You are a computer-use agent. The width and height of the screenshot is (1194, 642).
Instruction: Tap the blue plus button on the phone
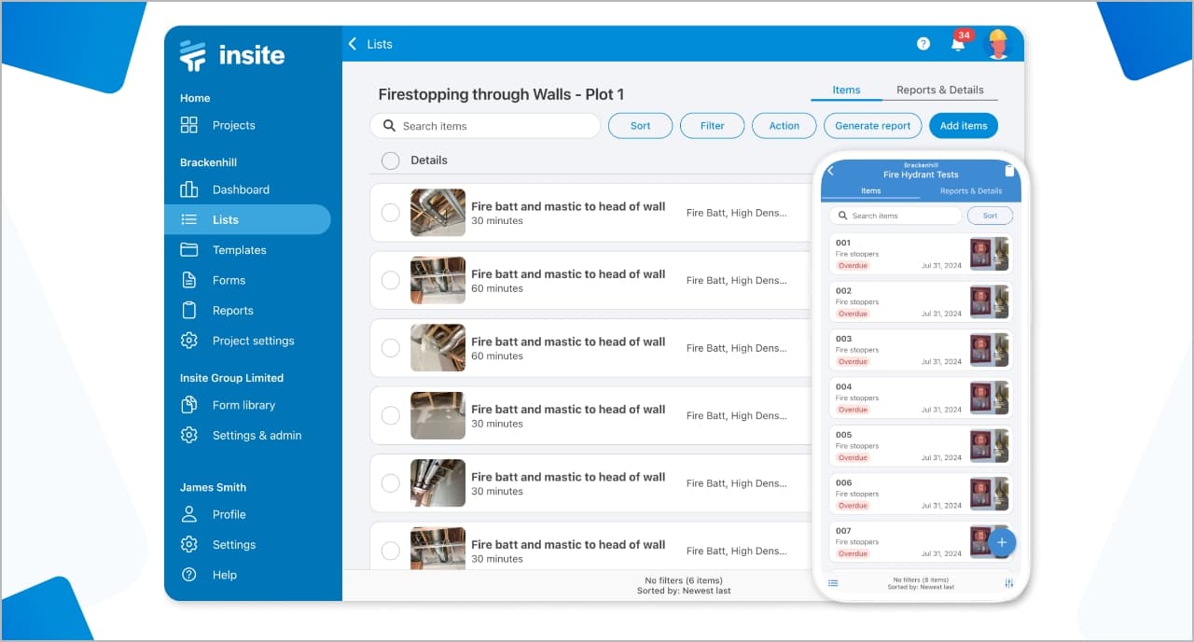[x=1002, y=542]
